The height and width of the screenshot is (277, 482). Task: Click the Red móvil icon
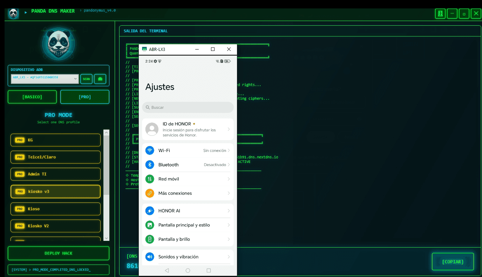point(150,179)
